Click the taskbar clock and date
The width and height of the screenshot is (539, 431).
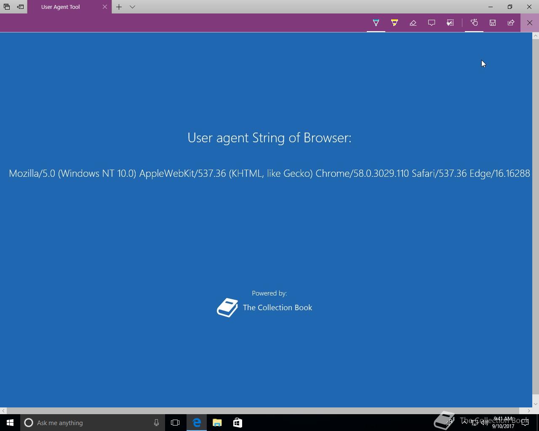(503, 423)
